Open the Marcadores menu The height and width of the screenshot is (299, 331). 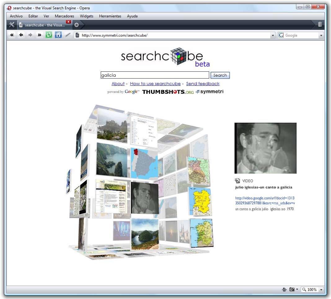(x=64, y=16)
